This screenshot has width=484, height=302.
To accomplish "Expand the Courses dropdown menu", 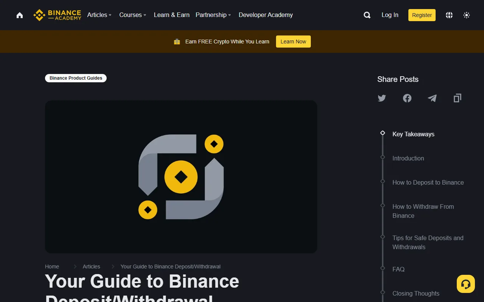I will [133, 15].
